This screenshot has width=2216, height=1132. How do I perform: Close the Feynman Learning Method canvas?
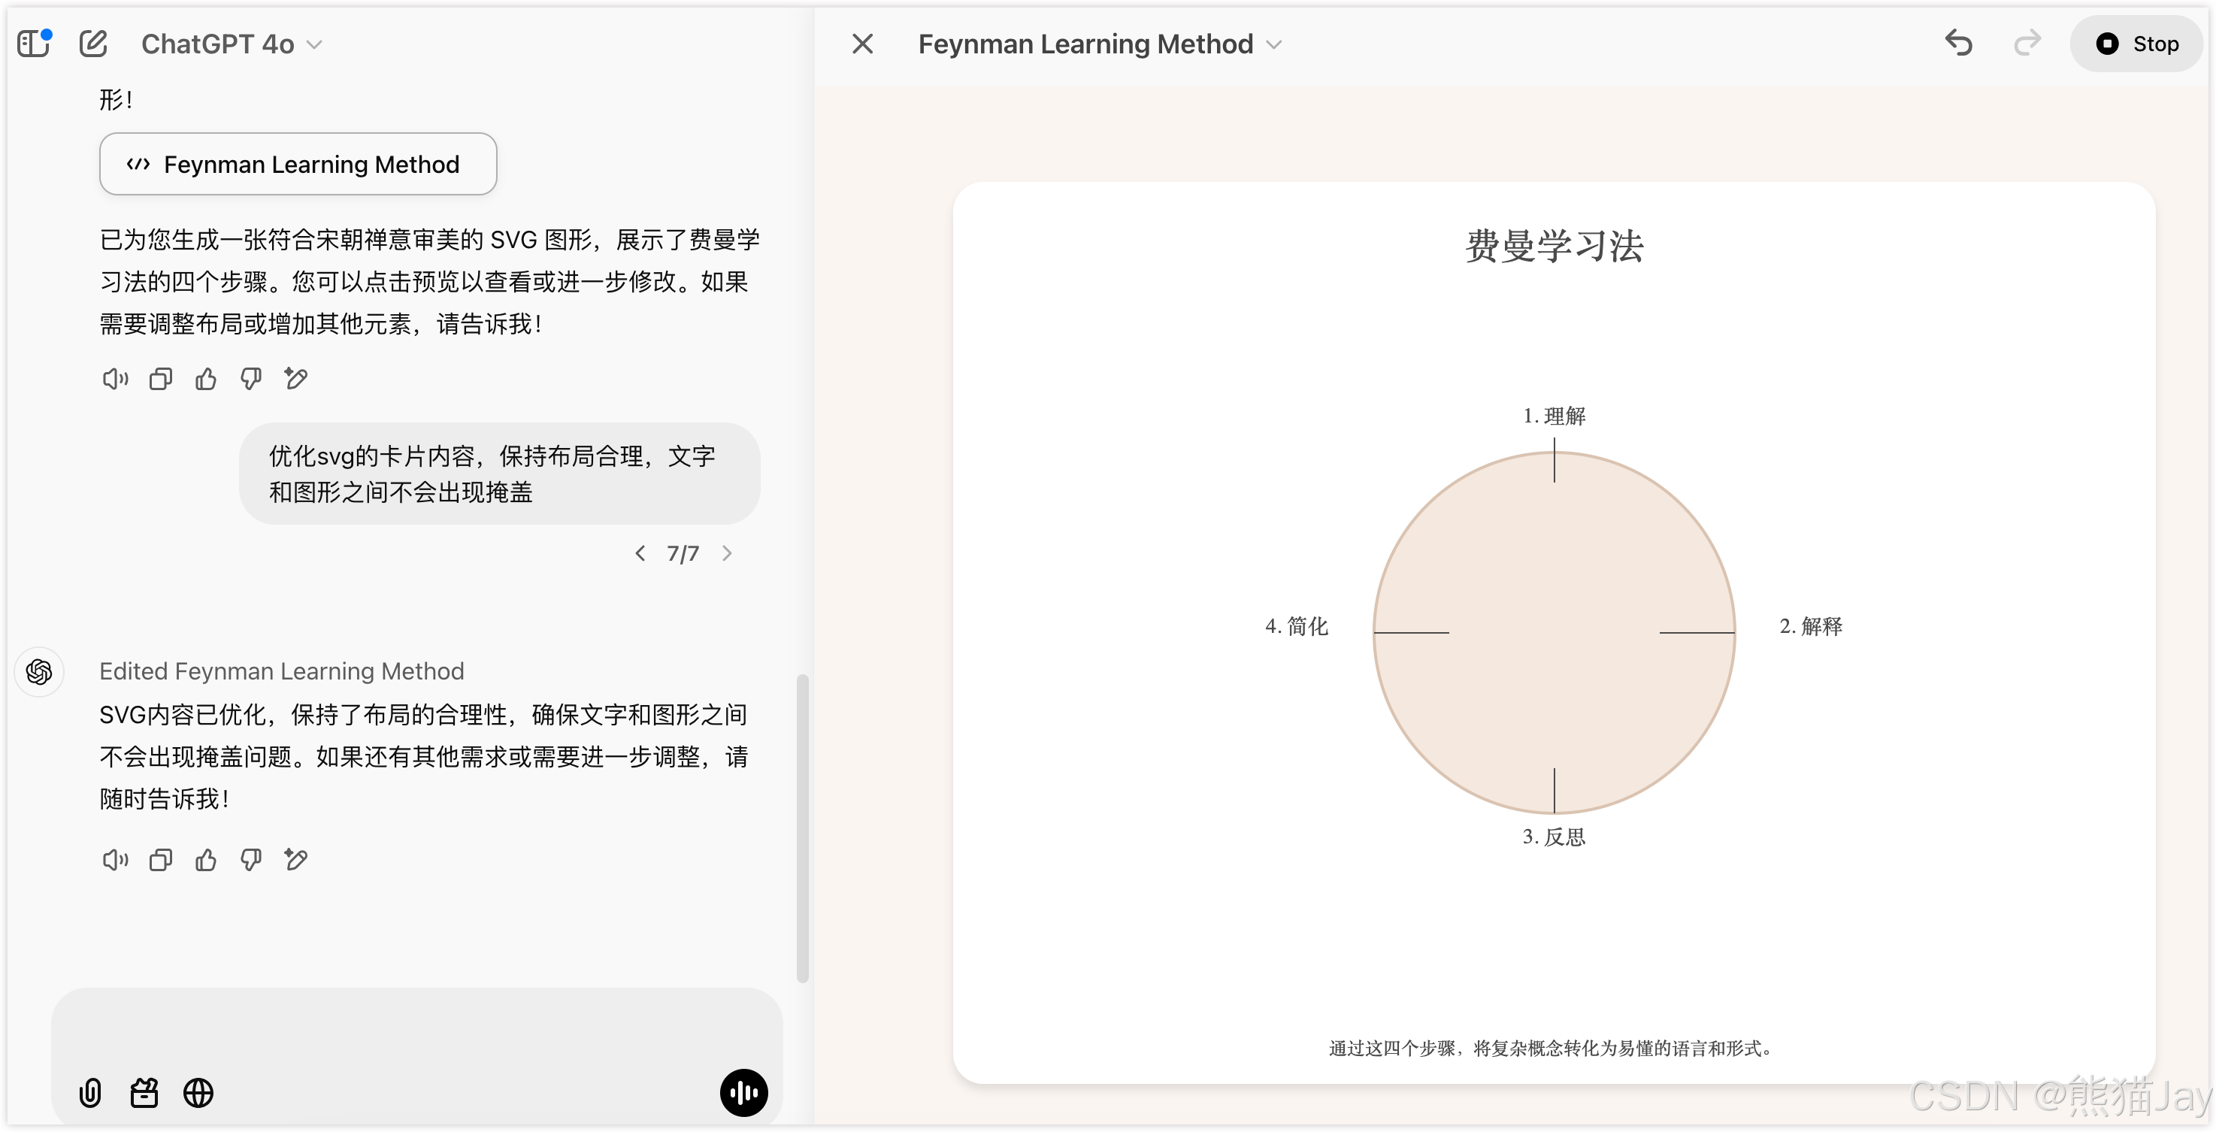click(862, 44)
